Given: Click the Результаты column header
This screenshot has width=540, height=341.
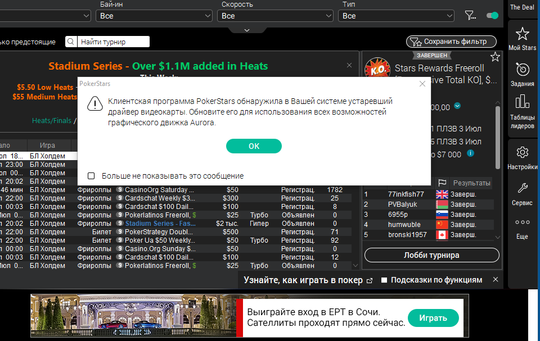Looking at the screenshot, I should (x=471, y=183).
